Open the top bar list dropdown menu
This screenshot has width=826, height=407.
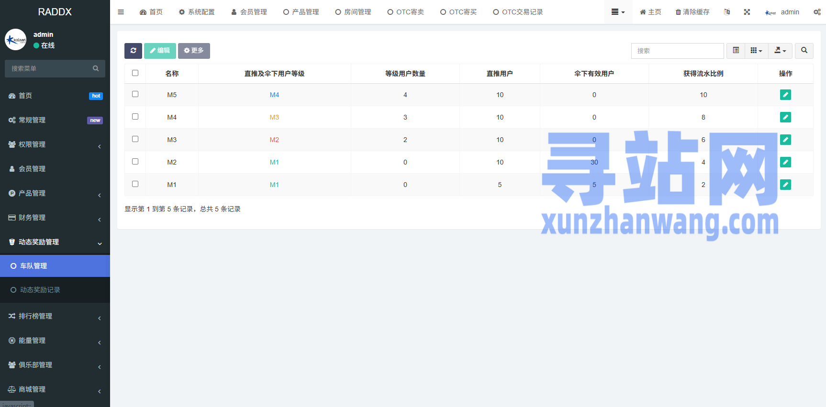618,12
